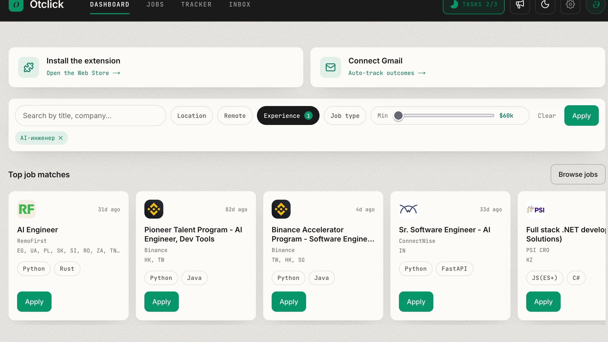
Task: Click the Install the extension heading
Action: click(x=83, y=61)
